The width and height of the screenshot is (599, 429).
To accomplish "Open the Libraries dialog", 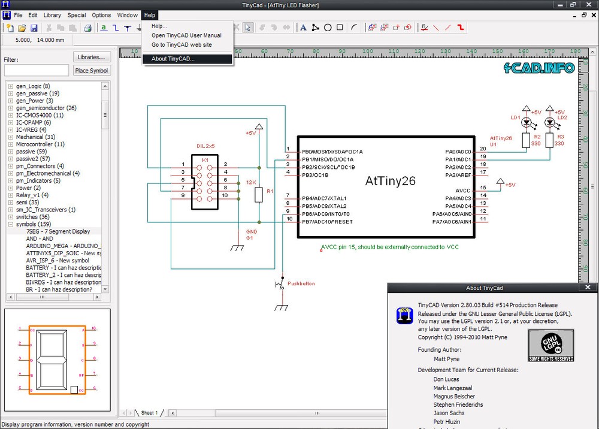I will pos(91,57).
